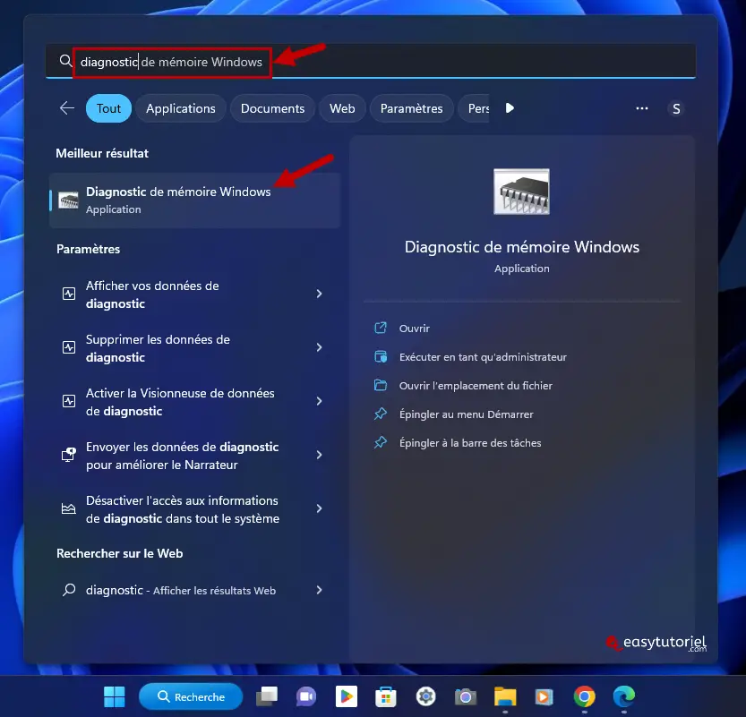Open Settings gear in the taskbar

425,696
